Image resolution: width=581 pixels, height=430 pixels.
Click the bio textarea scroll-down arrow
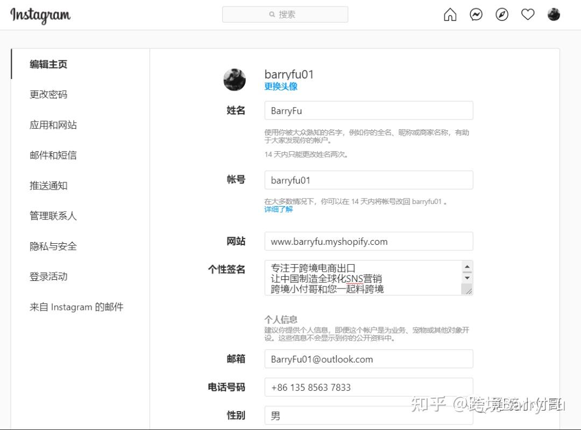tap(467, 278)
